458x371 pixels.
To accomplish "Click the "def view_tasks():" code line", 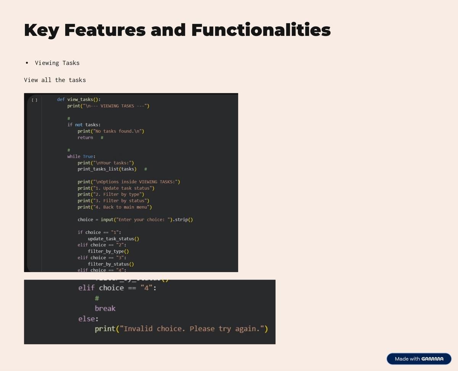I will (79, 100).
